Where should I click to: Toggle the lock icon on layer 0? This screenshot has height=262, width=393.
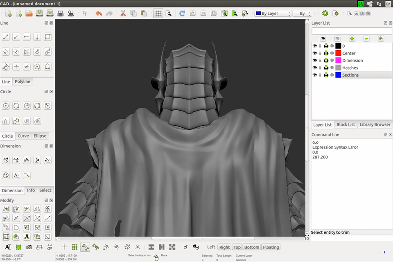click(320, 46)
